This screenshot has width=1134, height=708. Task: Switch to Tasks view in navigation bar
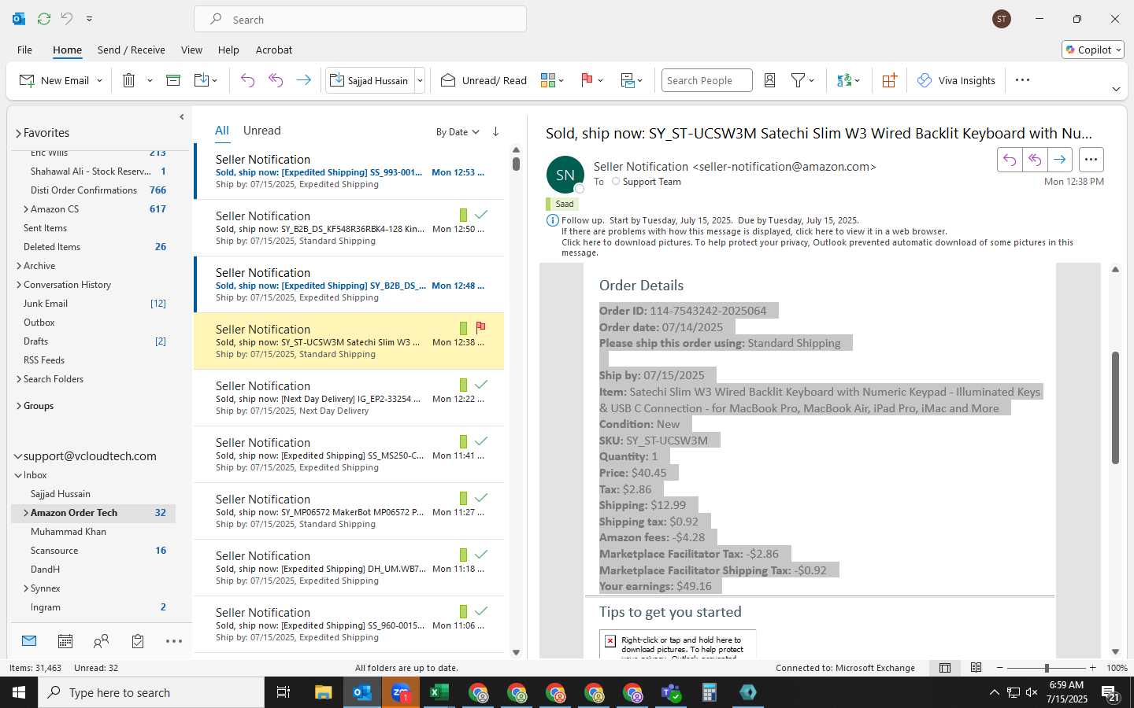pyautogui.click(x=138, y=641)
